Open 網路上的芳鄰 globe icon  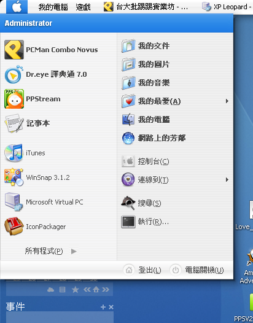128,138
